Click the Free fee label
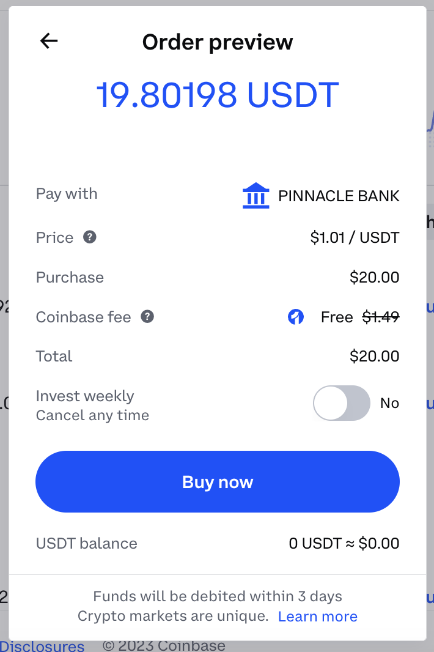Screen dimensions: 434x652 [x=337, y=317]
